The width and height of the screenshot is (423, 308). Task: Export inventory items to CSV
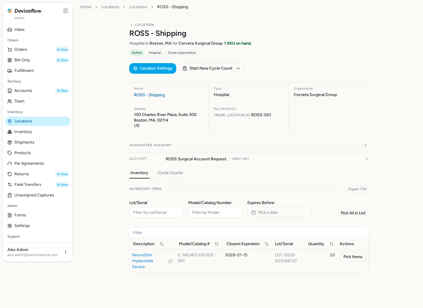(x=357, y=189)
